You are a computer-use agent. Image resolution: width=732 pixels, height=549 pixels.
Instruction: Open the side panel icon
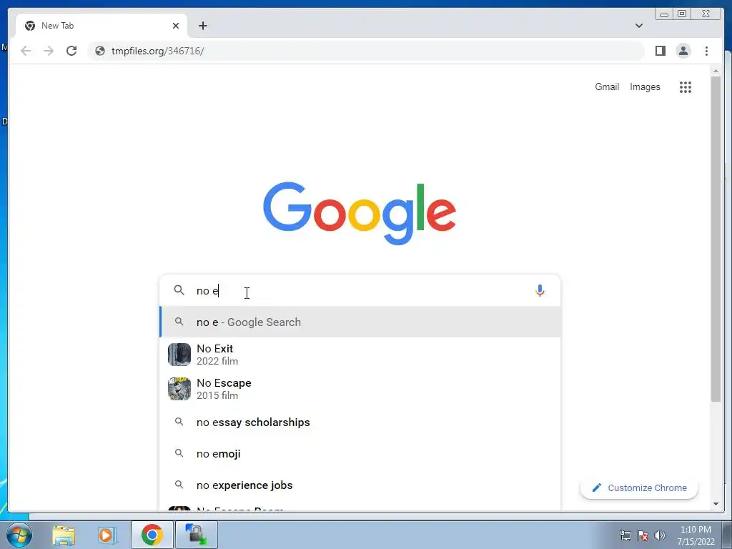pos(660,51)
